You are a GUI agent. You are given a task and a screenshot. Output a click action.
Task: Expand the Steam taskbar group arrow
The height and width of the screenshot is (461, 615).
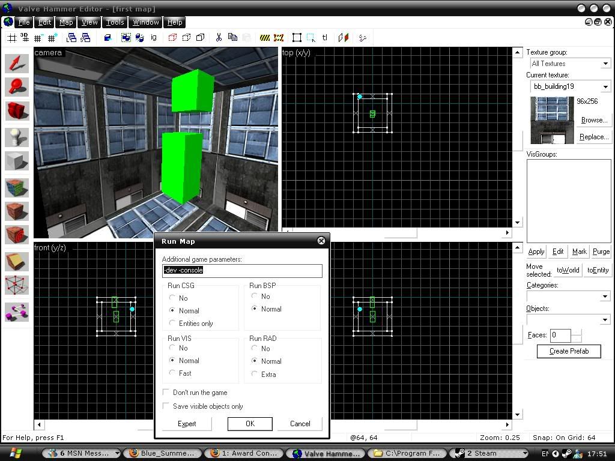525,453
